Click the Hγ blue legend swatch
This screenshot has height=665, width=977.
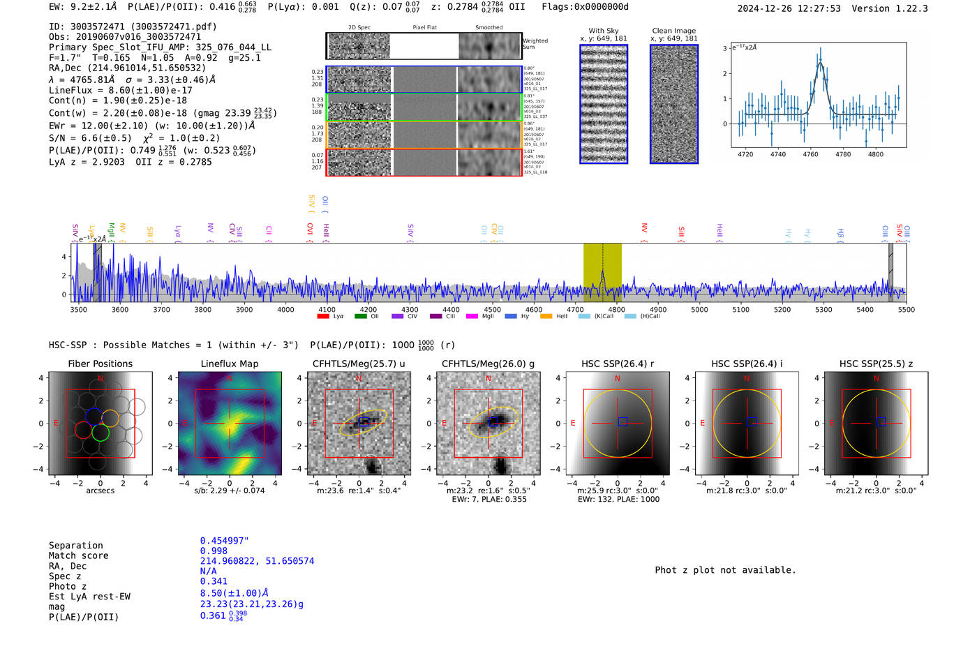511,316
